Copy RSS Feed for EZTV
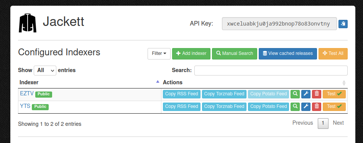The image size is (363, 143). pos(182,94)
